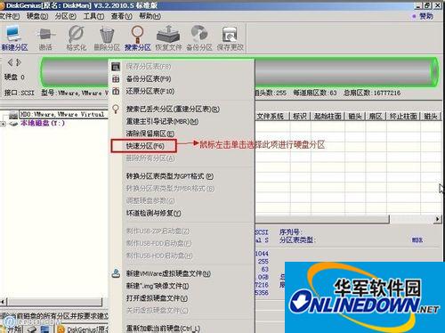Click the 激活 toolbar icon
This screenshot has width=445, height=333.
(x=45, y=38)
